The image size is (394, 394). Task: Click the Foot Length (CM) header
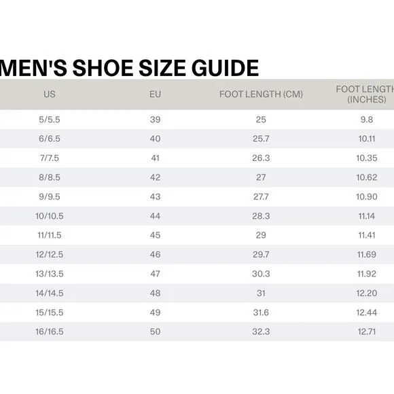click(261, 94)
